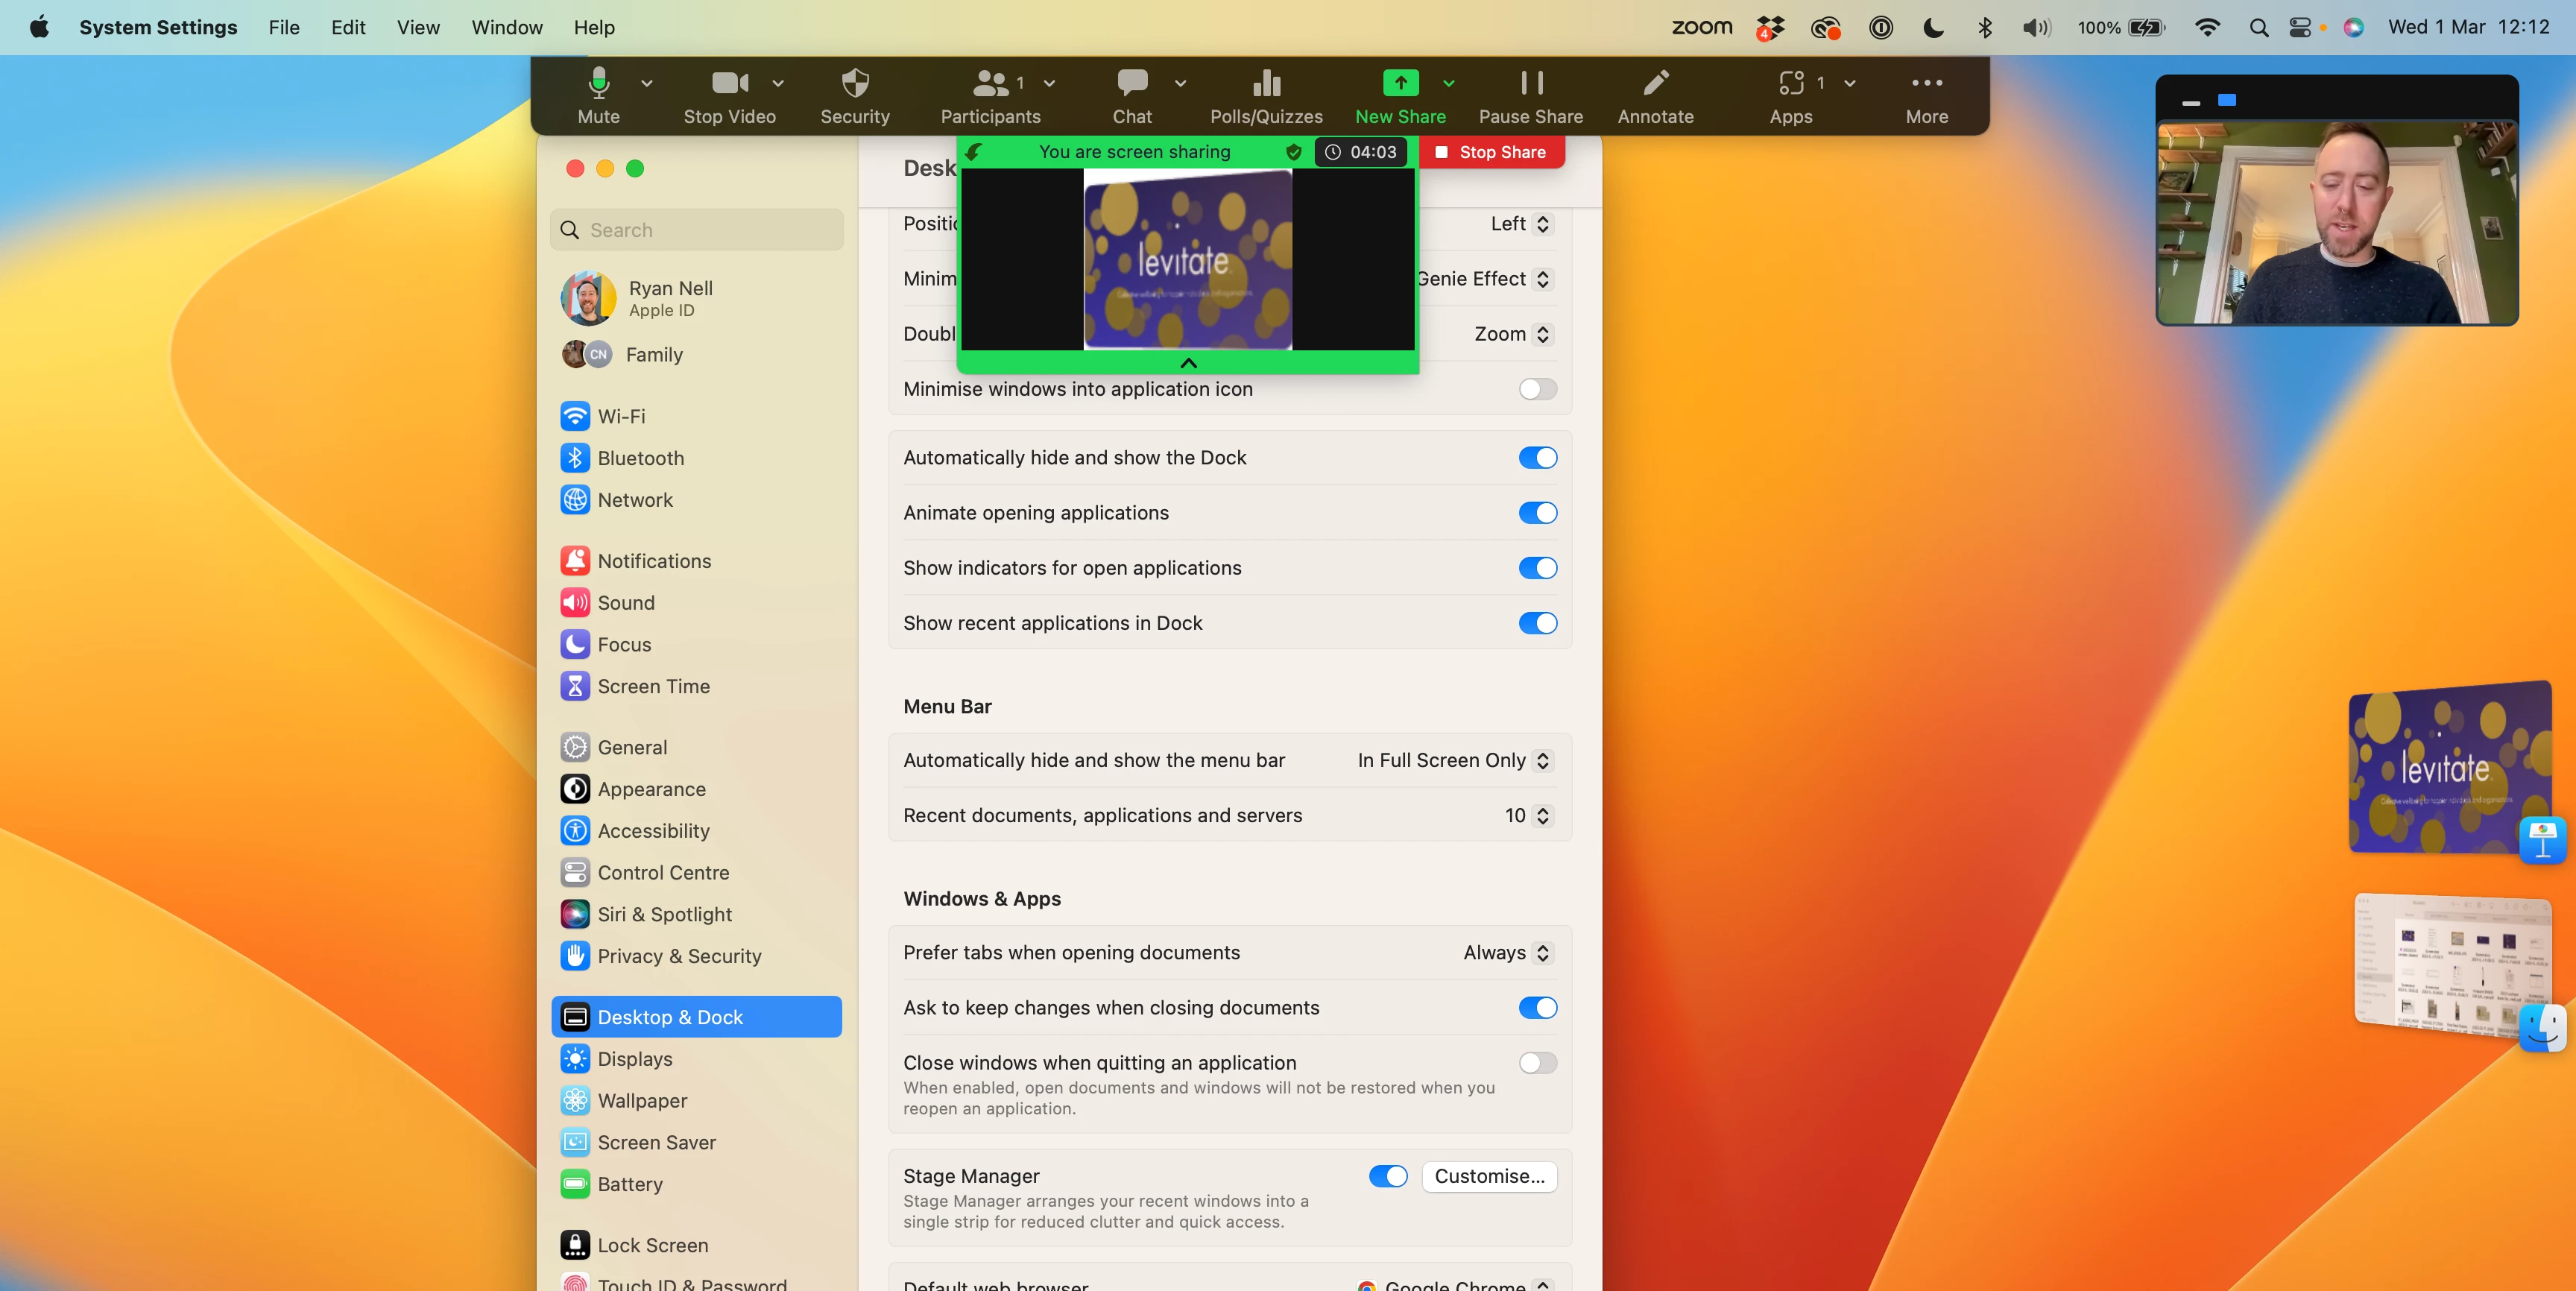
Task: Click the Stop Share button
Action: coord(1491,152)
